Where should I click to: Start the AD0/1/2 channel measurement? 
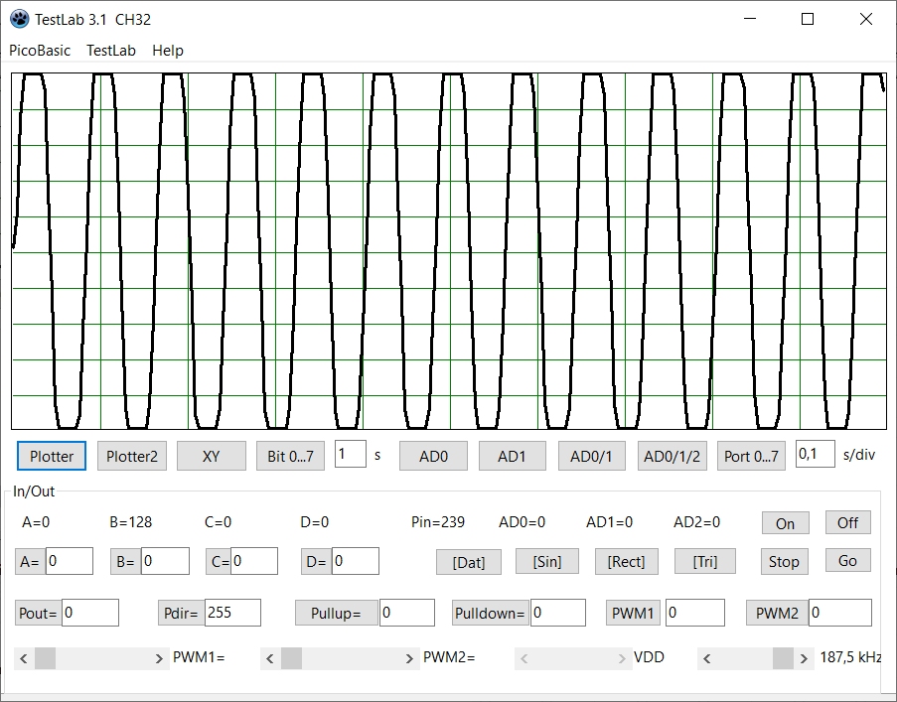[x=672, y=456]
